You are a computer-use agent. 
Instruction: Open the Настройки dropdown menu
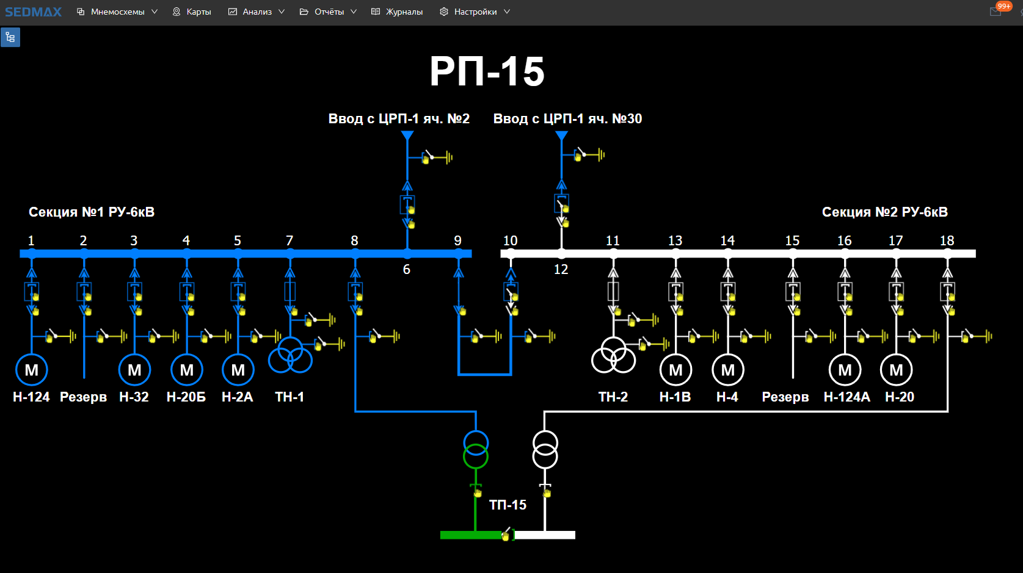475,12
